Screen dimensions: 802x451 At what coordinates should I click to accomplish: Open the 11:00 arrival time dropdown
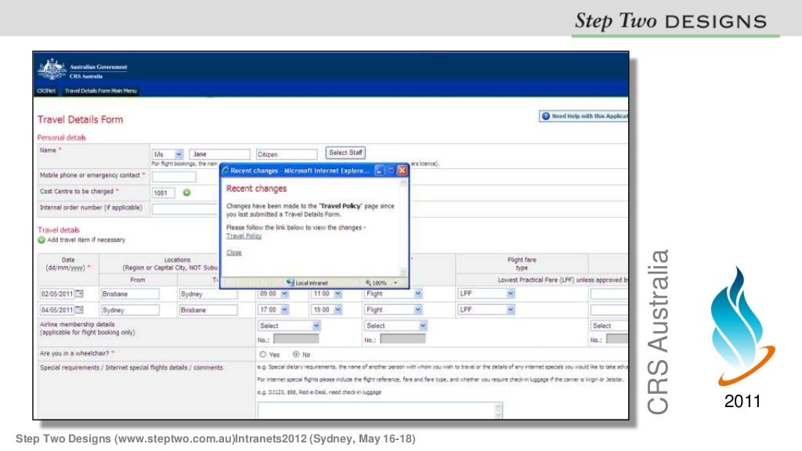(x=338, y=294)
